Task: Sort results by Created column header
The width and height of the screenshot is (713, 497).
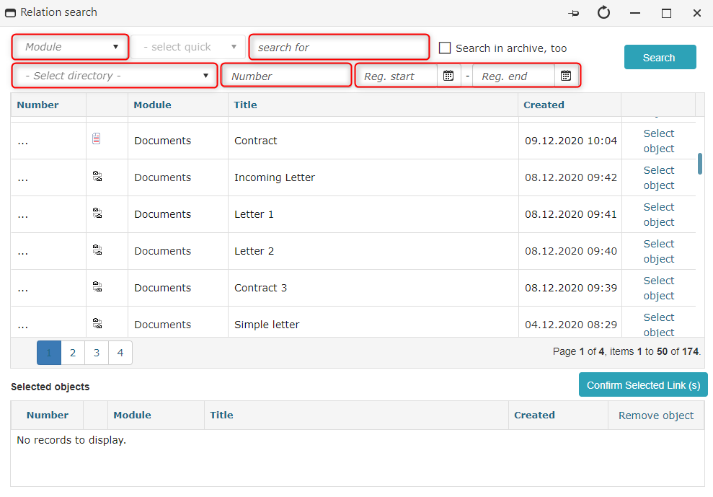Action: tap(544, 105)
